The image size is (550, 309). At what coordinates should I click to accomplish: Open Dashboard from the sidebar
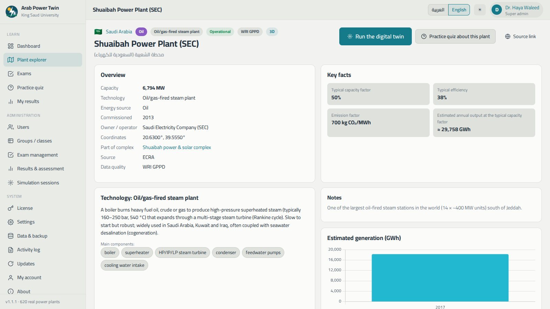point(43,46)
